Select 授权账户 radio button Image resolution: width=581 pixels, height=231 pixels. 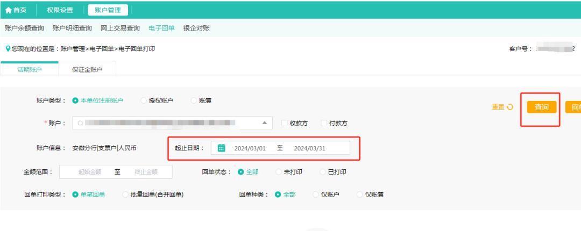[x=144, y=100]
